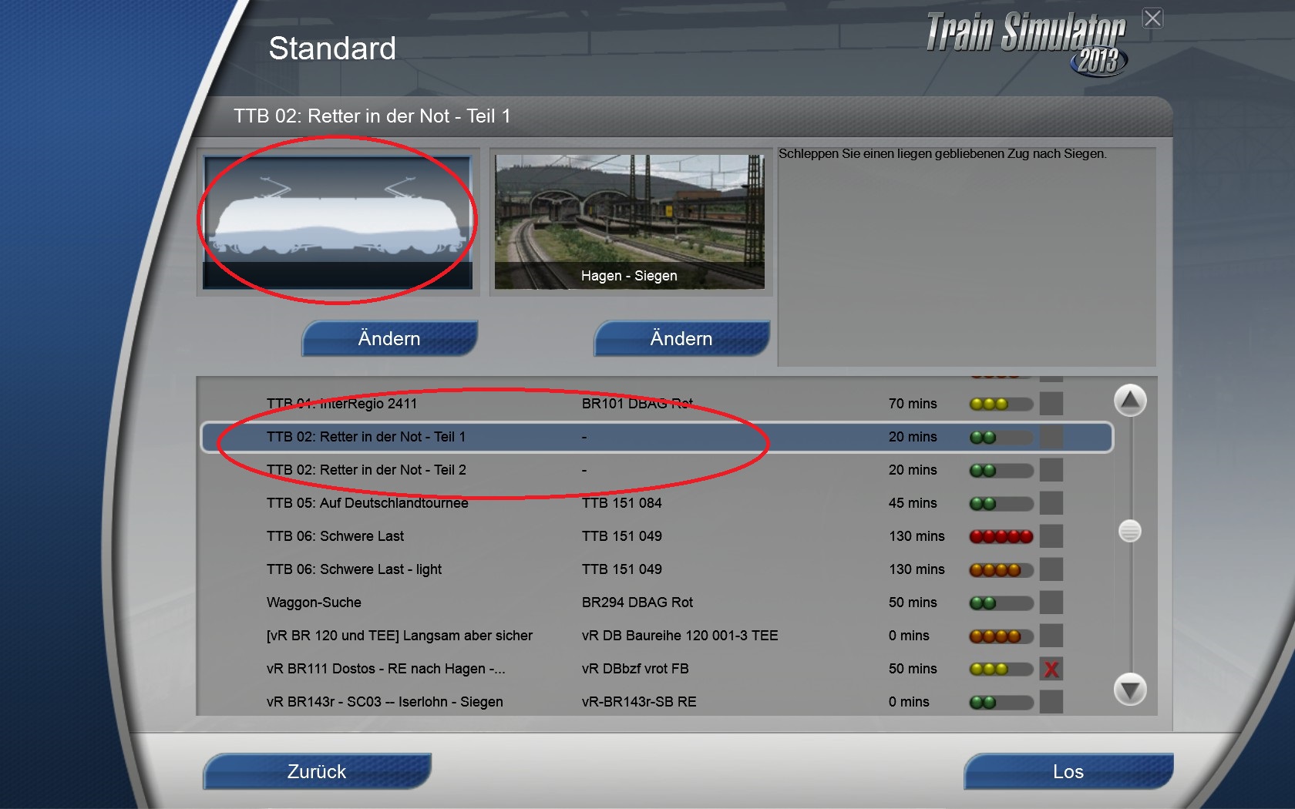Close the scenario window with the X icon
The width and height of the screenshot is (1295, 809).
click(x=1152, y=18)
